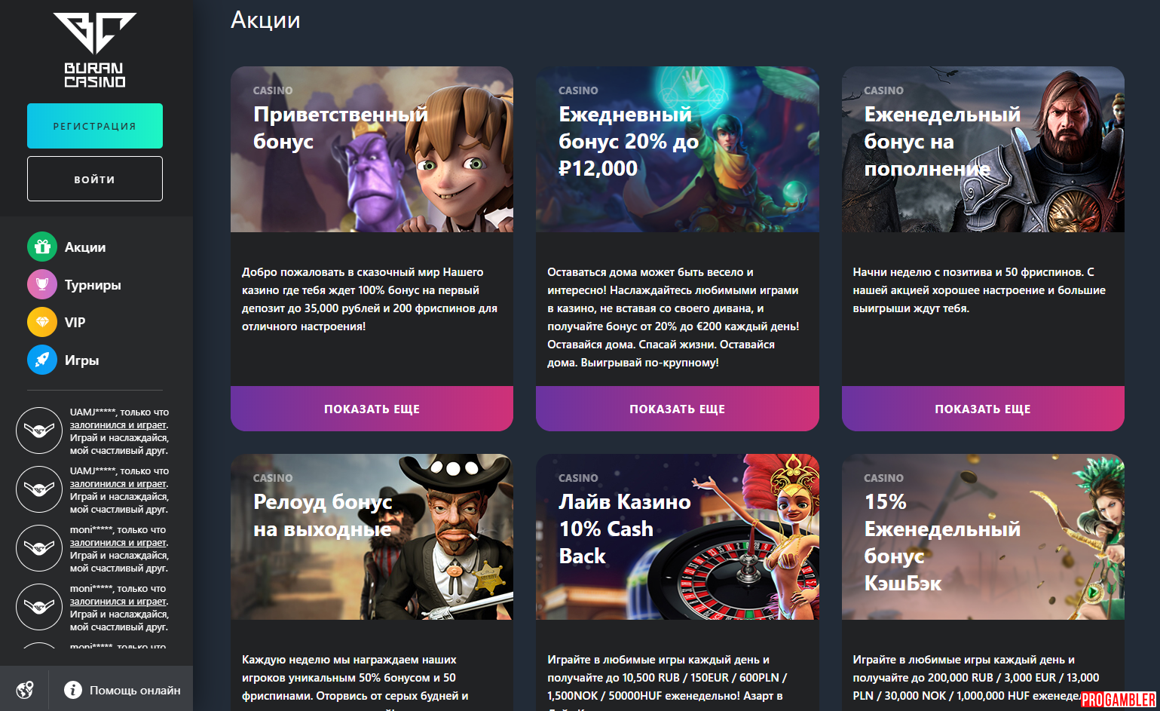Click the Buran Casino logo

pos(95,51)
